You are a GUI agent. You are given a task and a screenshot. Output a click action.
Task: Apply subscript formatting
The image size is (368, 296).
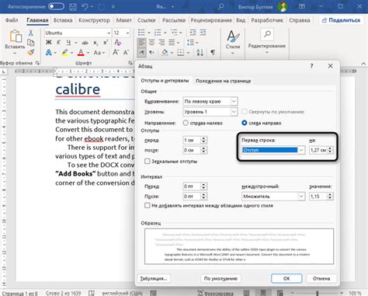95,43
